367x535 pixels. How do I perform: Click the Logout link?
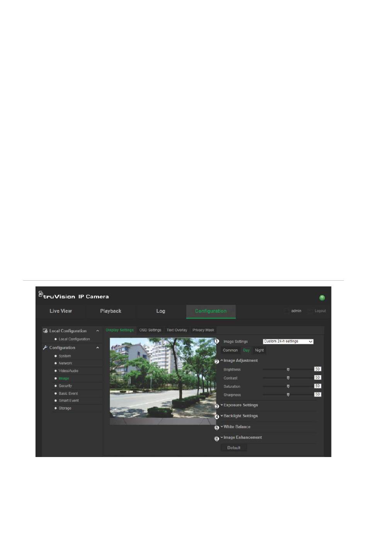(320, 311)
